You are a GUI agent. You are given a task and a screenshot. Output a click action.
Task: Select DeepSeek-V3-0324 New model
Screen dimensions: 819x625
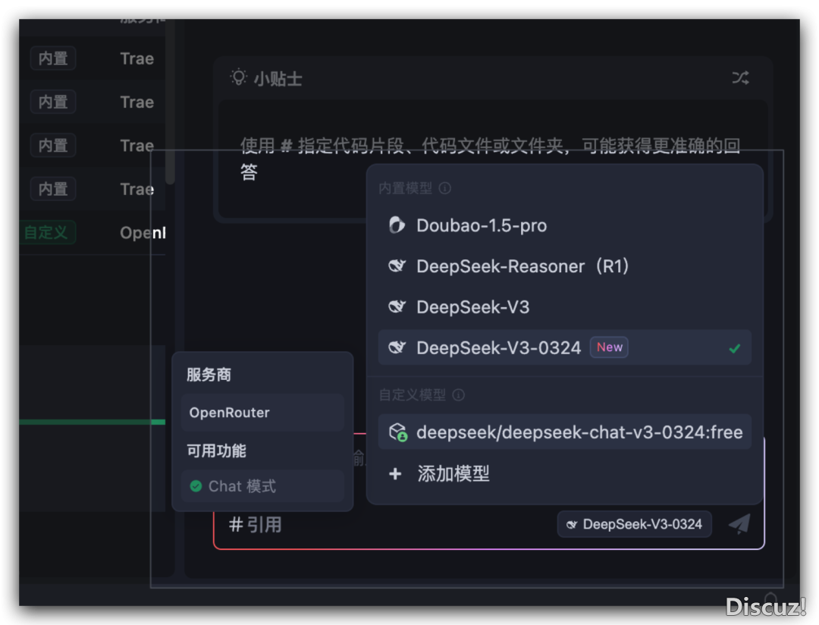(x=565, y=347)
